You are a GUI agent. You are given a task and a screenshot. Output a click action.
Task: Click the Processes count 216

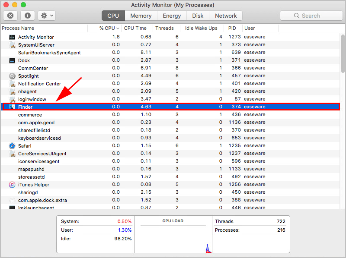[282, 230]
